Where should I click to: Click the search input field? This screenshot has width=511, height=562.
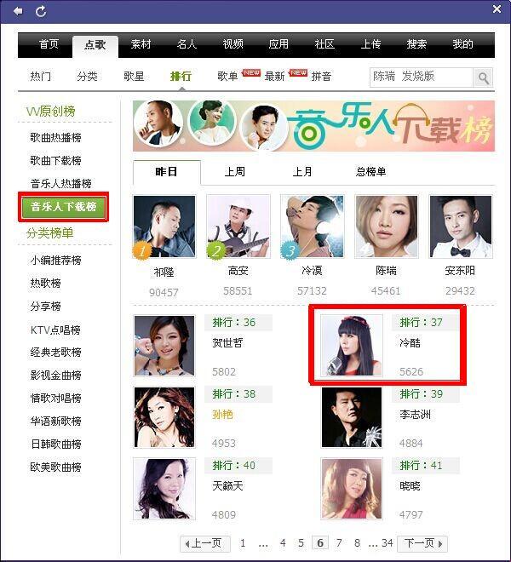pyautogui.click(x=422, y=77)
